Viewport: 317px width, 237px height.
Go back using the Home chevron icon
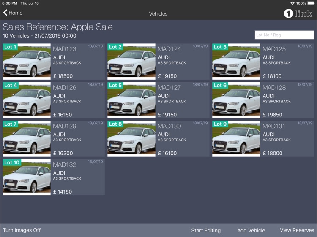(5, 13)
